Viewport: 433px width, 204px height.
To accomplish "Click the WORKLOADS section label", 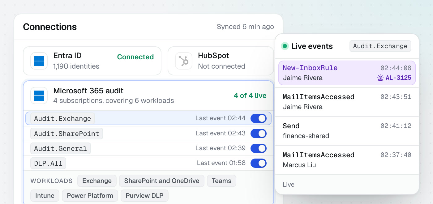I will 51,181.
